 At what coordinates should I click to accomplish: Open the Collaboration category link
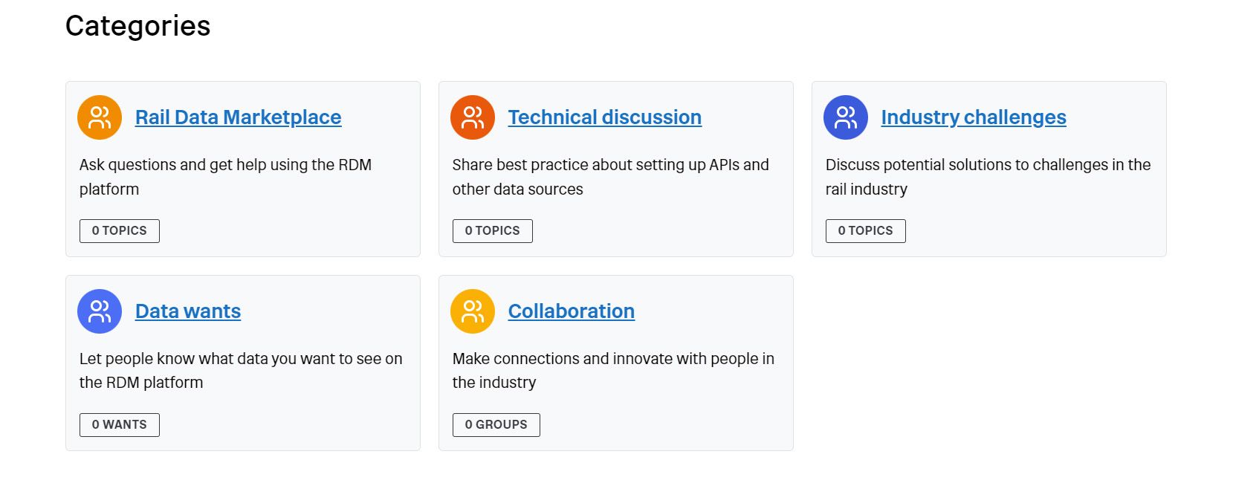click(x=571, y=311)
